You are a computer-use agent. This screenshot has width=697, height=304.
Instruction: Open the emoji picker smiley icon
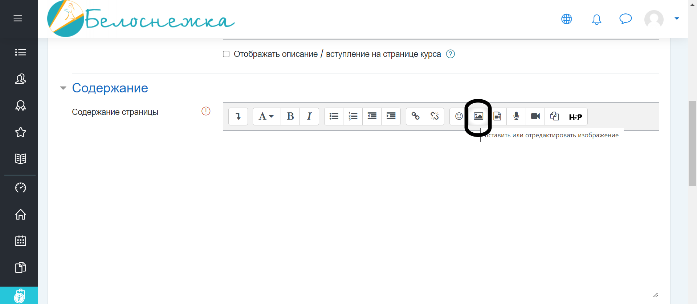pos(459,116)
